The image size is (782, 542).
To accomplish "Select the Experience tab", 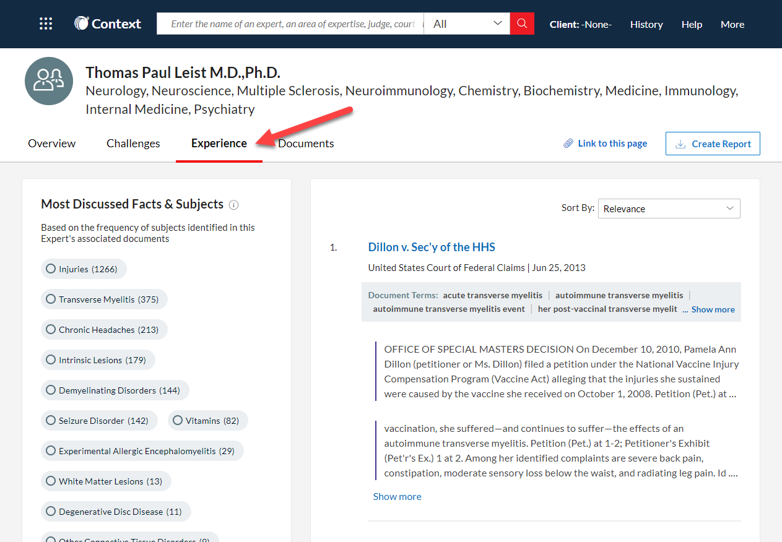I will click(x=219, y=144).
